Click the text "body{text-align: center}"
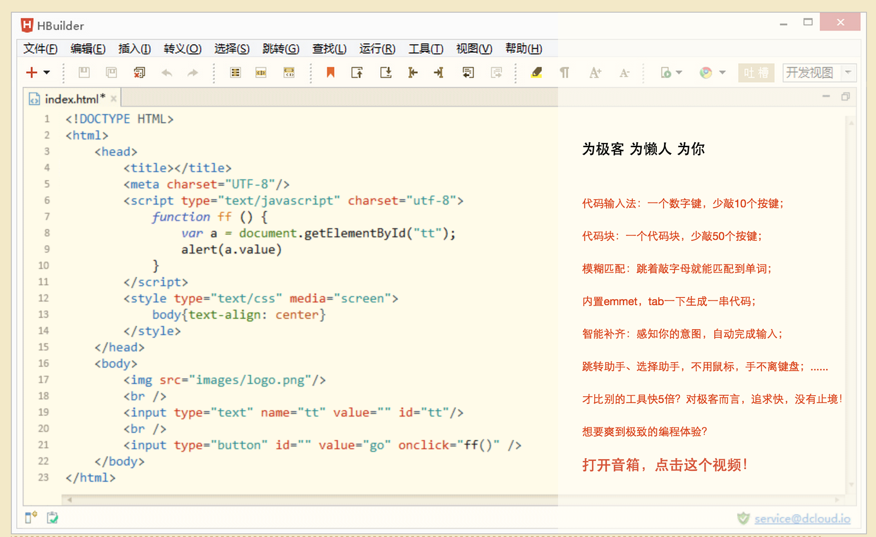Screen dimensions: 876x537 (x=239, y=315)
